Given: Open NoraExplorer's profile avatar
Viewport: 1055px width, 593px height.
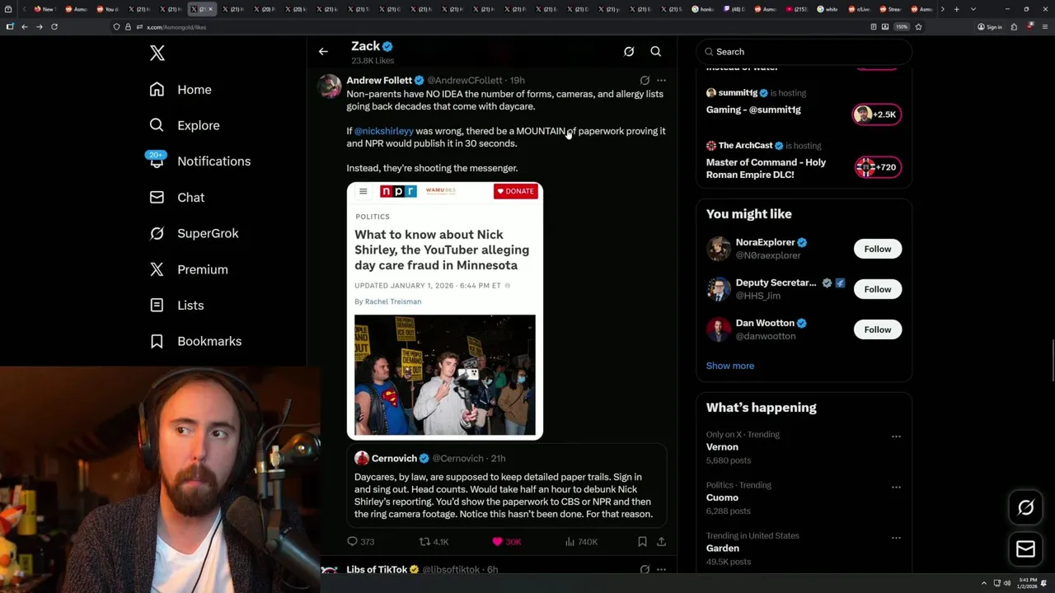Looking at the screenshot, I should 719,249.
